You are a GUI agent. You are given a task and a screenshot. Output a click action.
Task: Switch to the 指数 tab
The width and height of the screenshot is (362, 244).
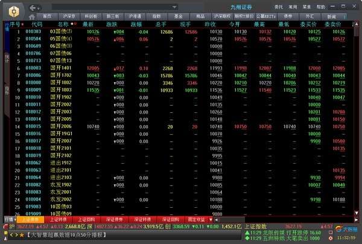click(x=156, y=16)
